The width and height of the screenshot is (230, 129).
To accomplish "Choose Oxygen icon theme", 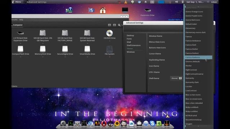I will point(189,124).
